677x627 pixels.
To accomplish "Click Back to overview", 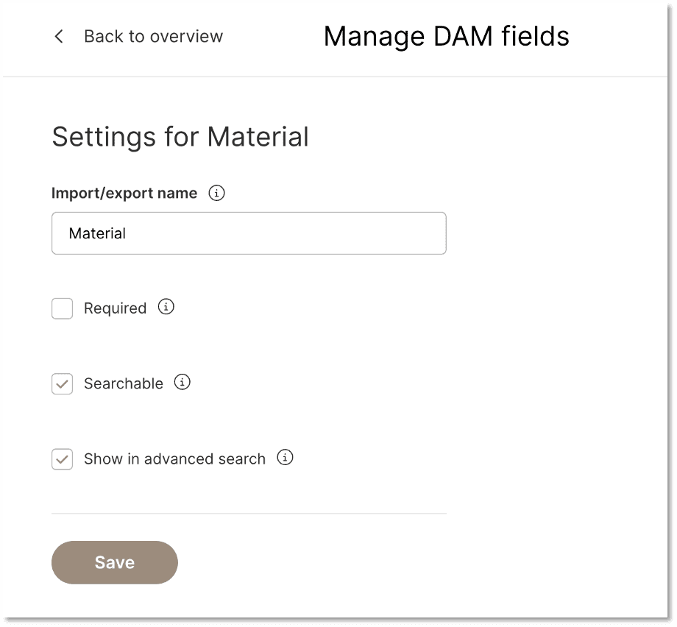I will 153,36.
